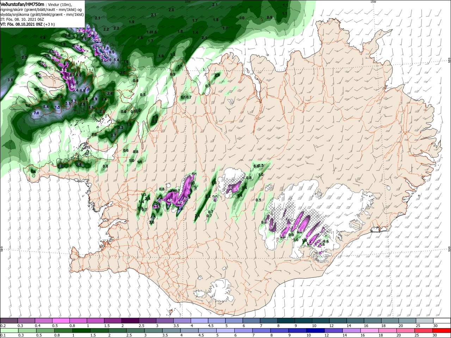Viewport: 451px width, 338px height.
Task: Click the 15W longitude label
Action: coord(373,1)
